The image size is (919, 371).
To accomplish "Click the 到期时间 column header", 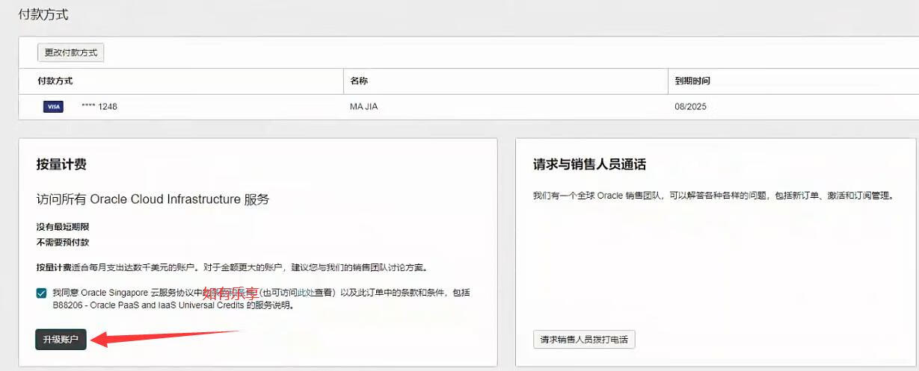I will 692,81.
